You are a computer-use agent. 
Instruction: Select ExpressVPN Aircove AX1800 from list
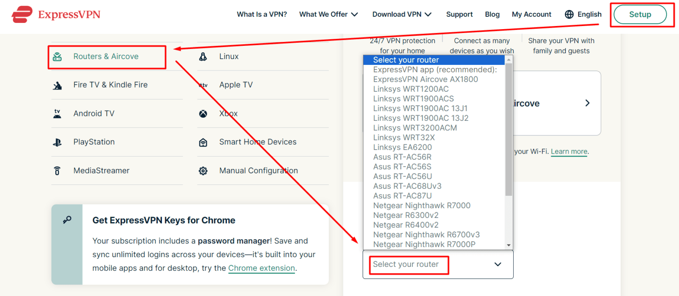pyautogui.click(x=434, y=79)
